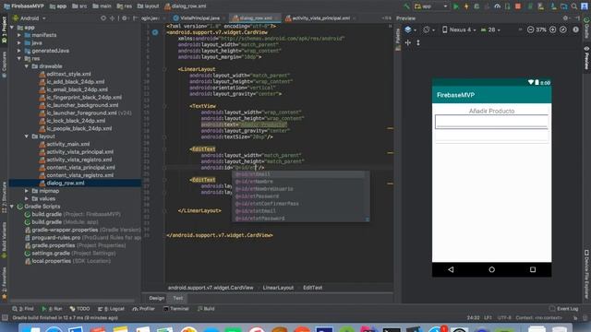Open the Build tool window
Screen dimensions: 591x332
(206, 309)
